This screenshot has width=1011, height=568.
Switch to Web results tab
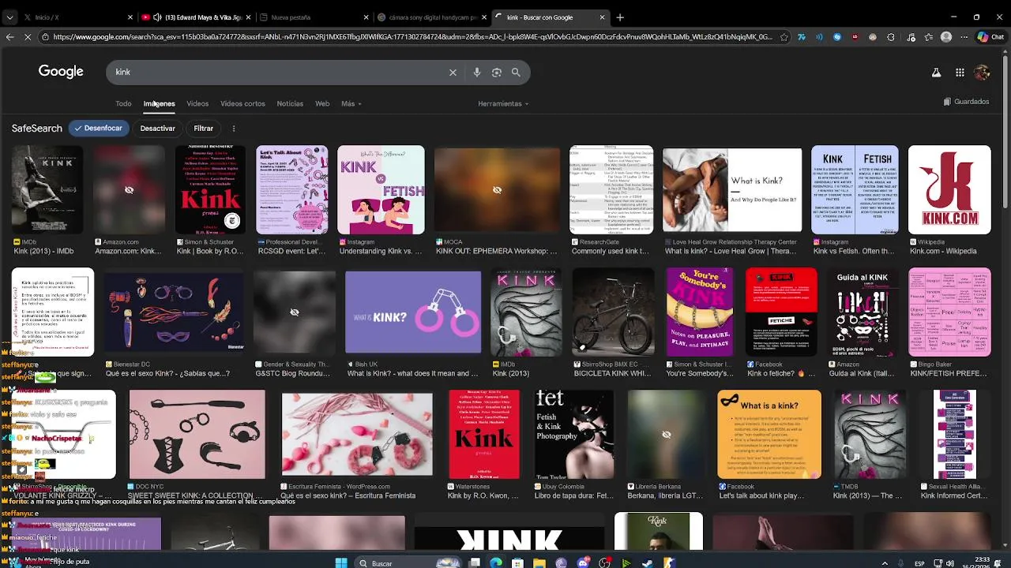point(322,103)
